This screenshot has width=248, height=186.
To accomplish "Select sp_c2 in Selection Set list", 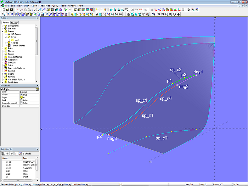I will tap(8, 162).
